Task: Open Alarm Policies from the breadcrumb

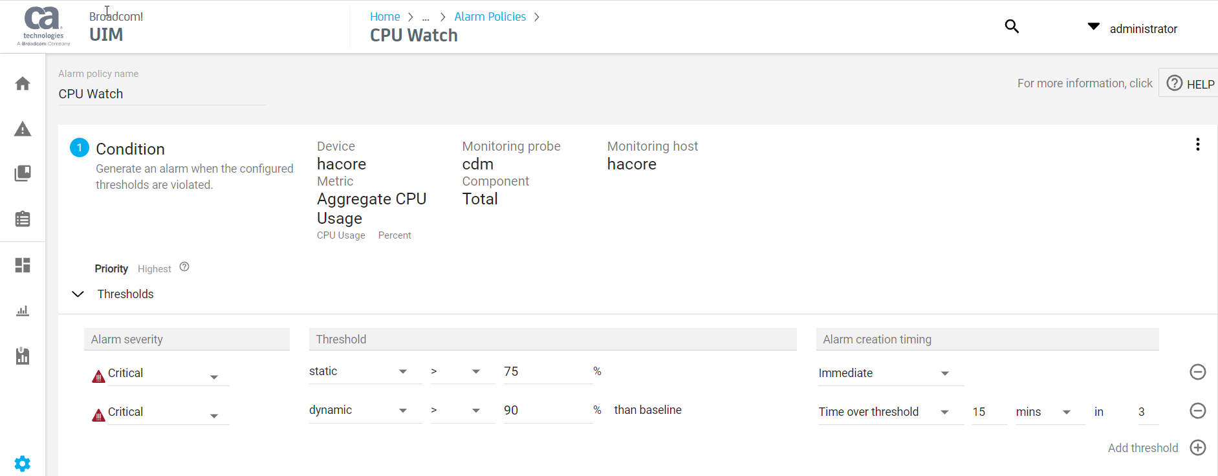Action: pos(490,16)
